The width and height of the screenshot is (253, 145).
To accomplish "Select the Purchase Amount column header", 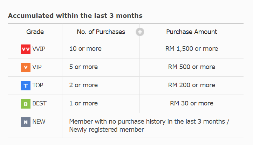I will tap(192, 32).
